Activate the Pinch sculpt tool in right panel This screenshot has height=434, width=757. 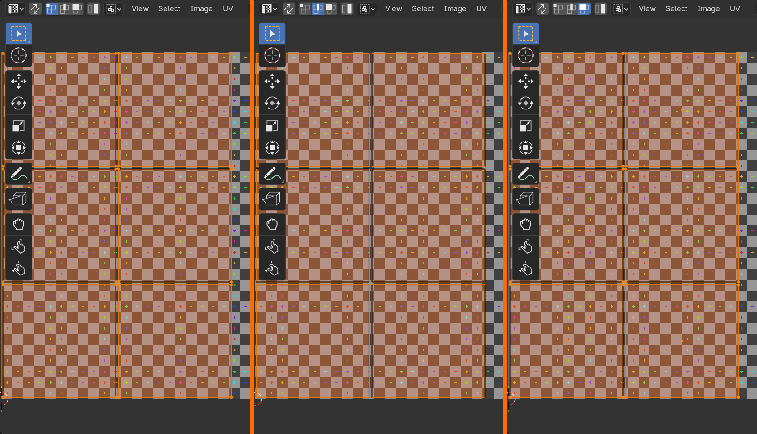pos(526,269)
